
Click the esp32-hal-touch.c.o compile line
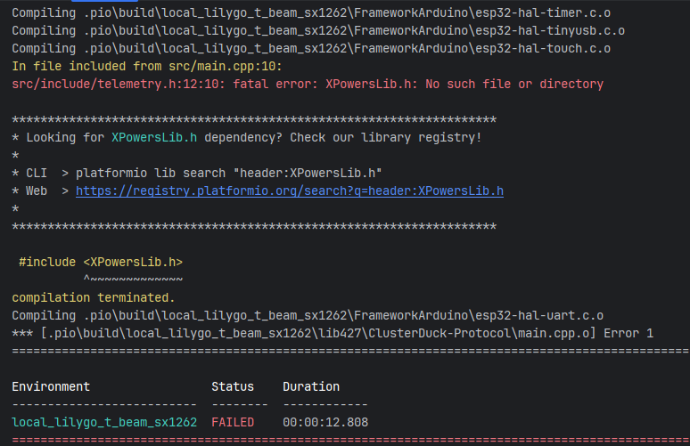coord(311,48)
